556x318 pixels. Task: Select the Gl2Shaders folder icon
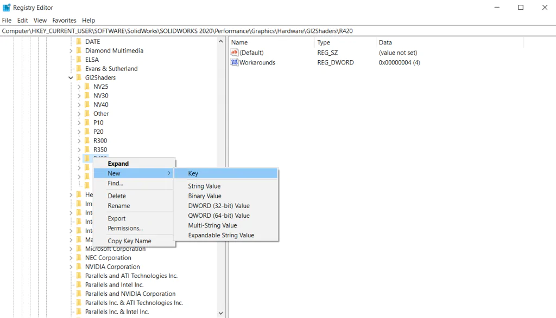pos(79,77)
